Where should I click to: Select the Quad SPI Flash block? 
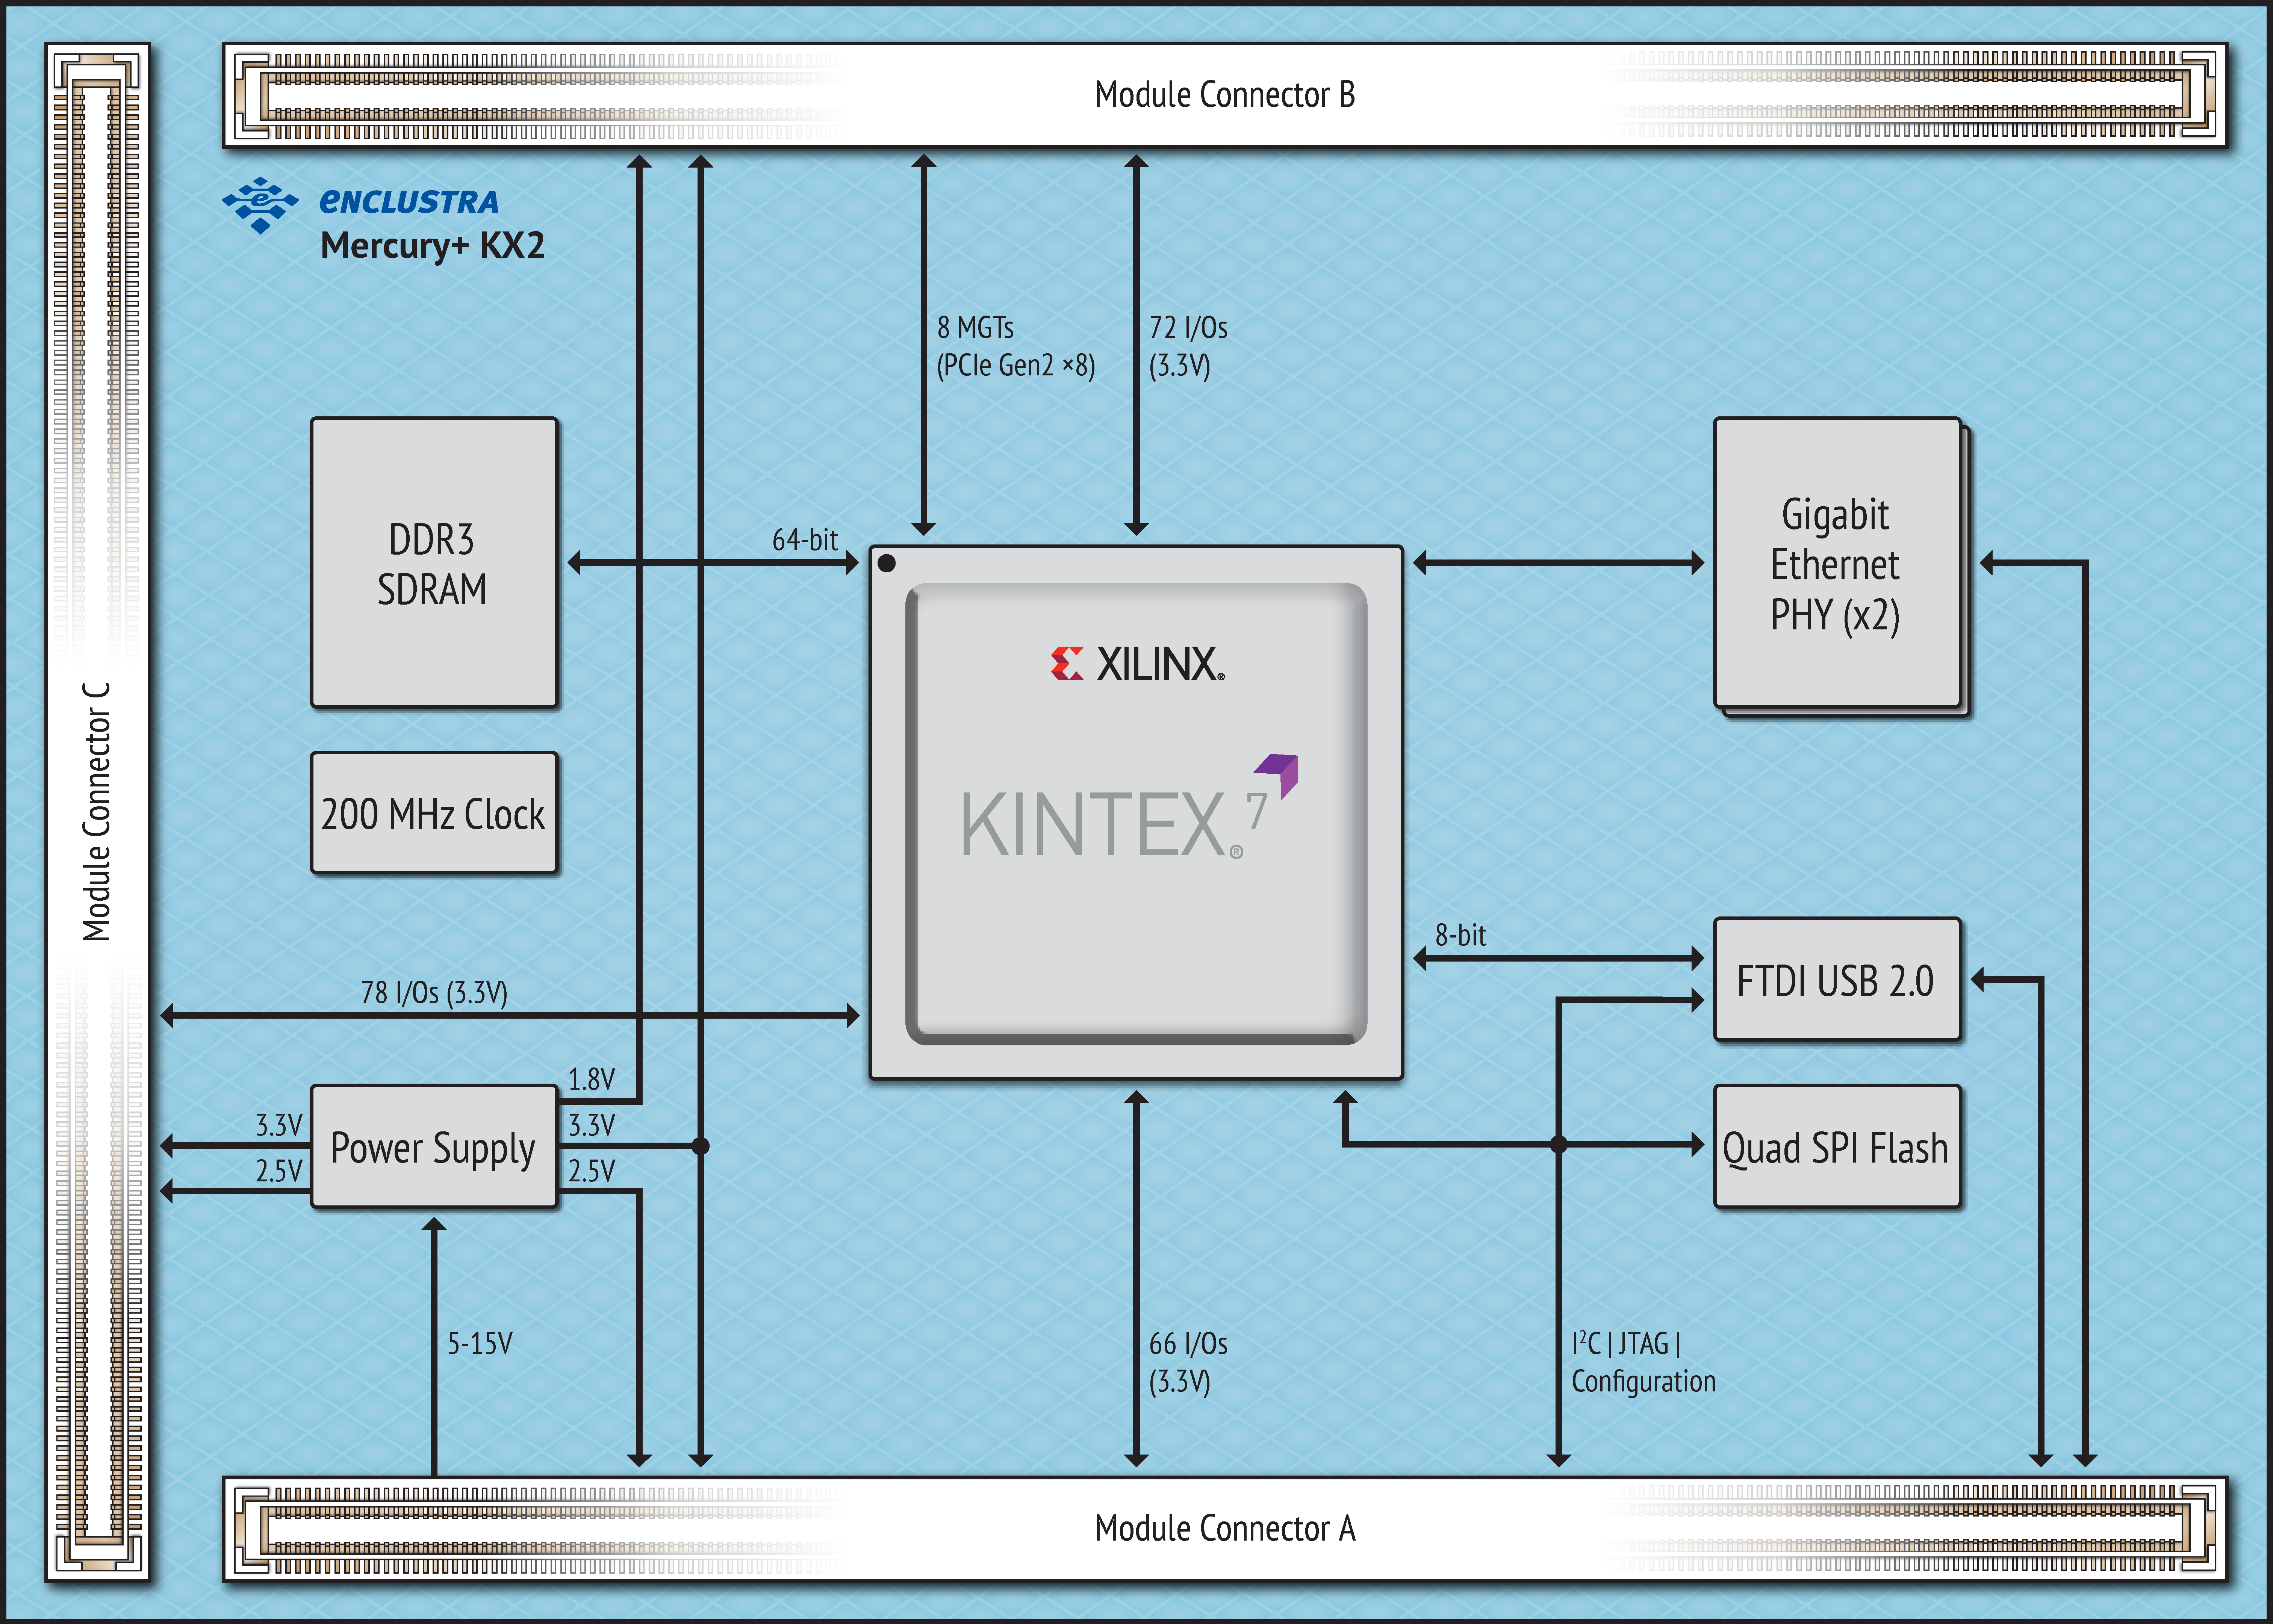pyautogui.click(x=1836, y=1147)
